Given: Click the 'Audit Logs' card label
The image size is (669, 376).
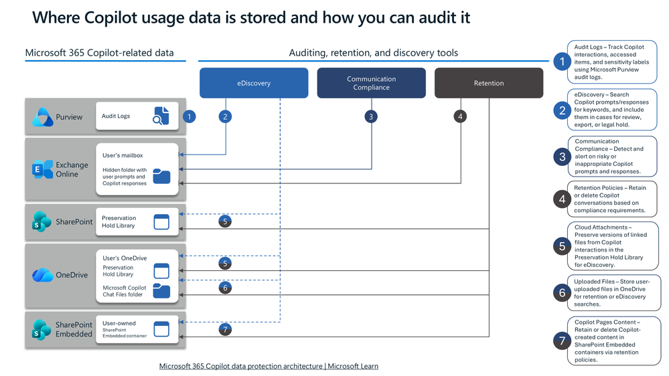Looking at the screenshot, I should 116,116.
